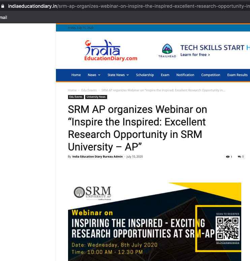Open the Exam Results menu item
The height and width of the screenshot is (261, 250).
[237, 75]
